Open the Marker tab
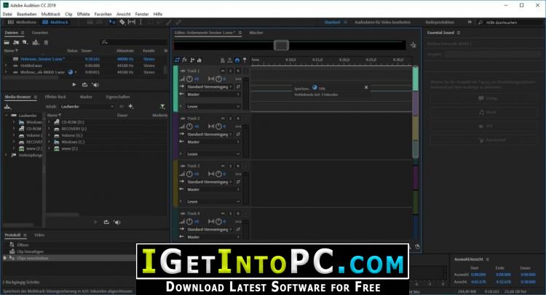 point(86,97)
